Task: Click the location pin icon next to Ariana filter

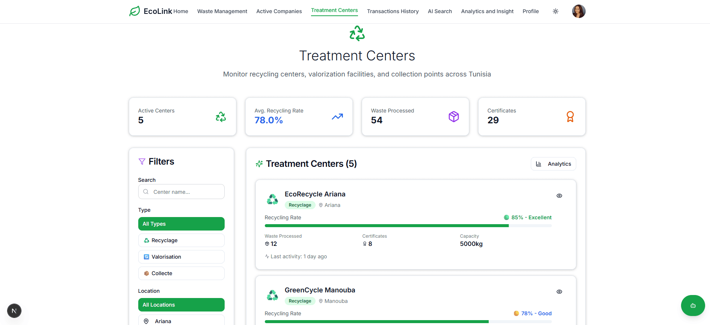Action: click(146, 321)
